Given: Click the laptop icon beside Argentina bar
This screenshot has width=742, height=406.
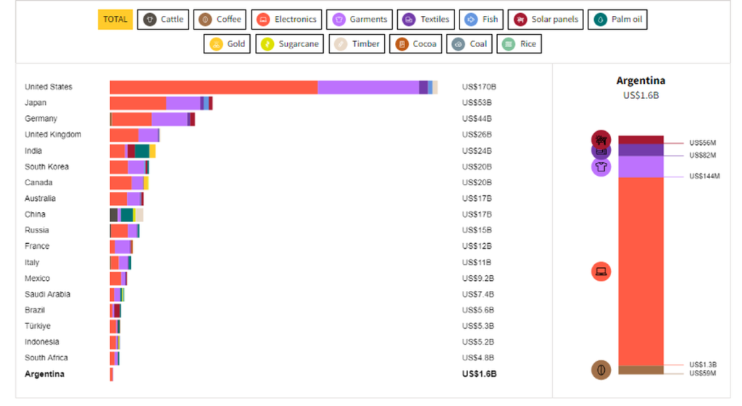Looking at the screenshot, I should coord(601,271).
